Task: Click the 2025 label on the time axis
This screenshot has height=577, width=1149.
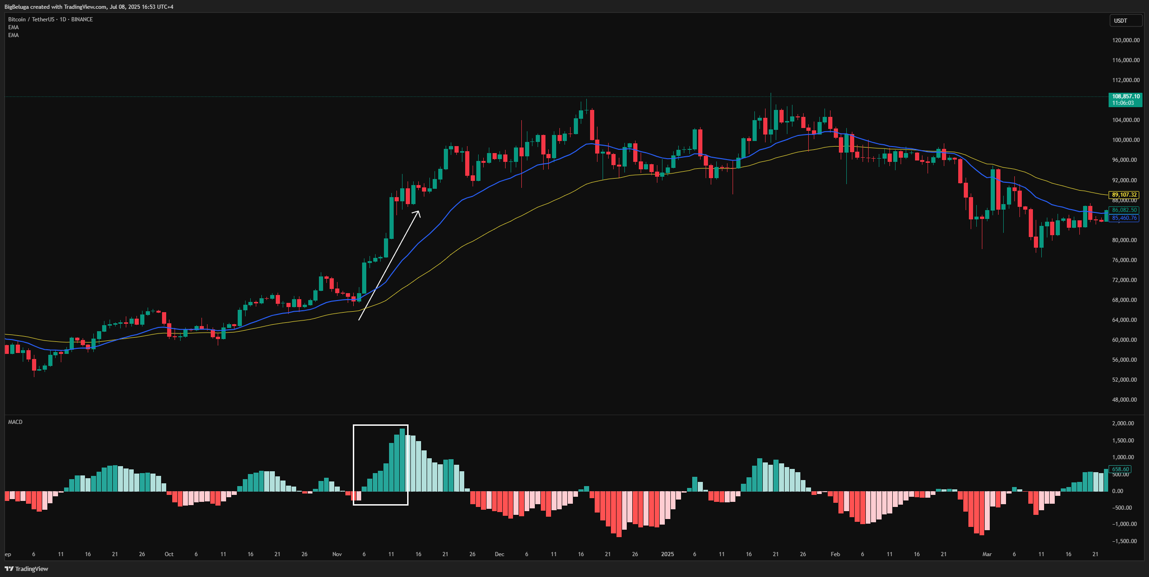Action: pos(668,554)
